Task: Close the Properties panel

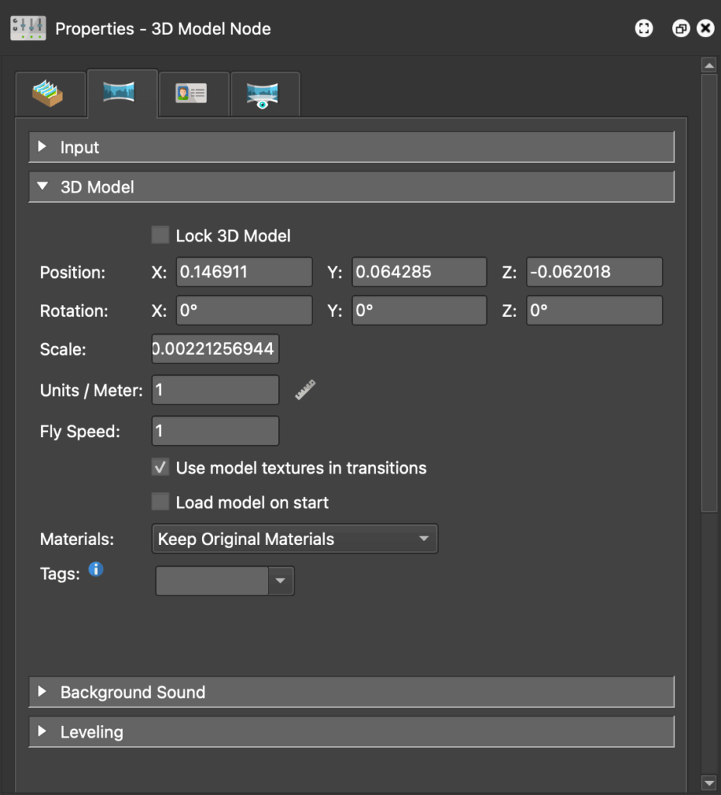Action: coord(705,29)
